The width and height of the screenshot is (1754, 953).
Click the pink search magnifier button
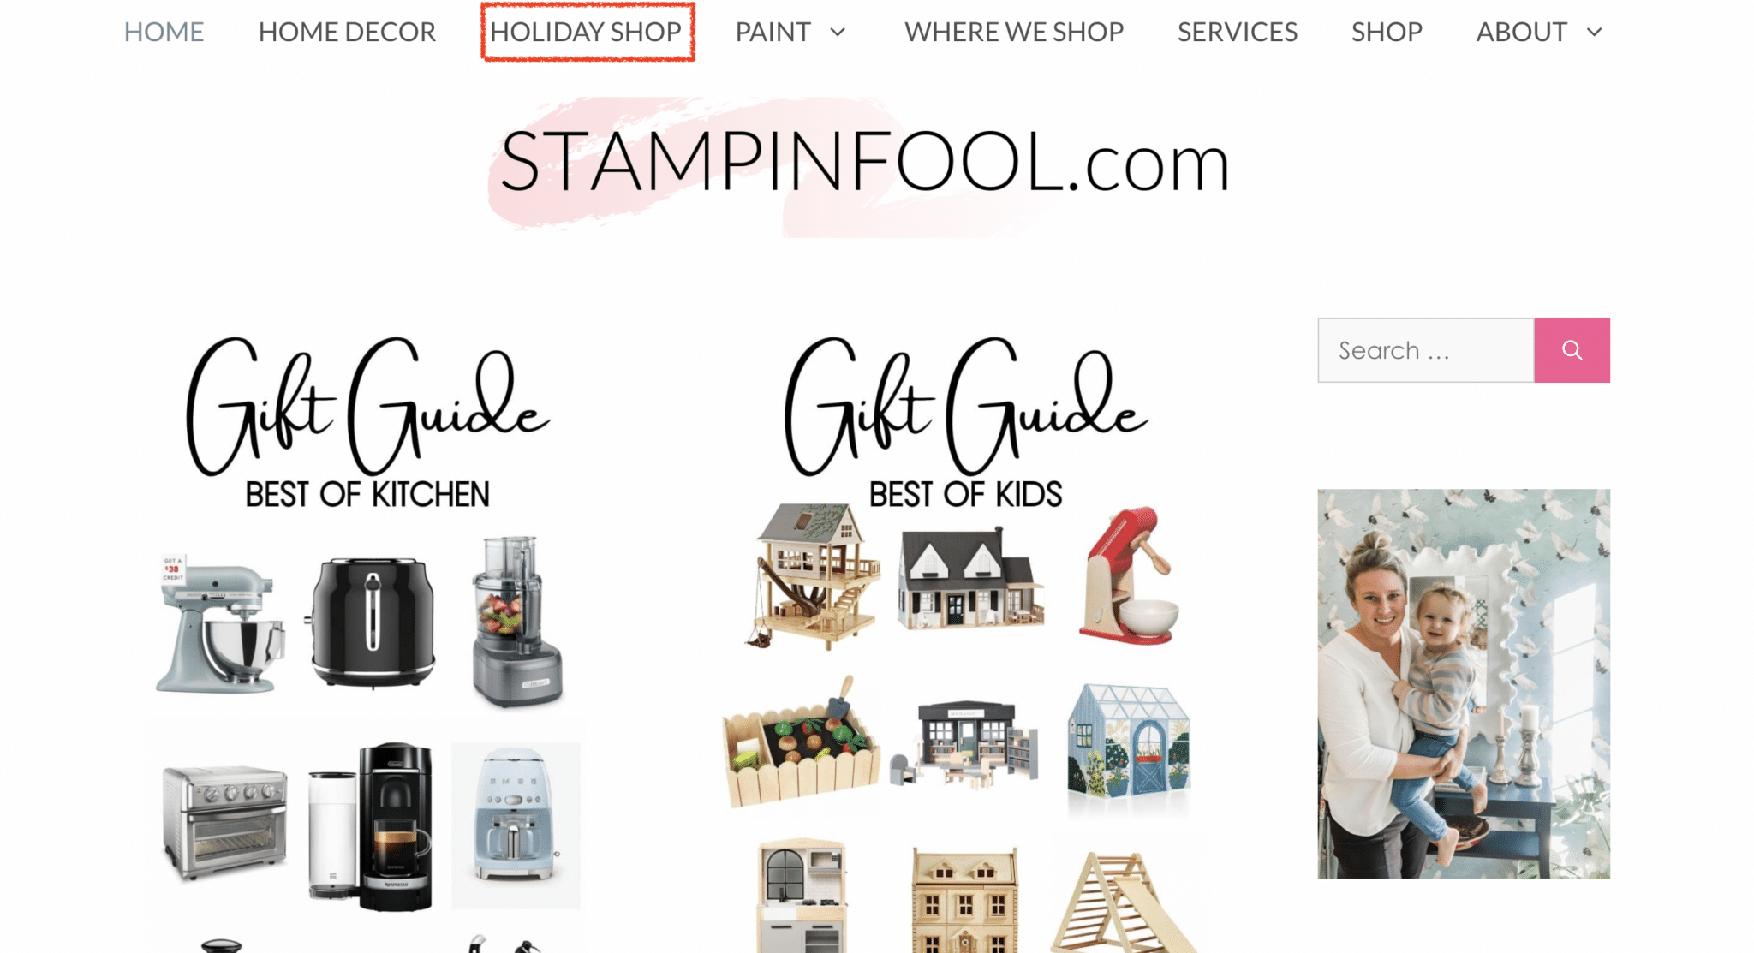(1572, 350)
